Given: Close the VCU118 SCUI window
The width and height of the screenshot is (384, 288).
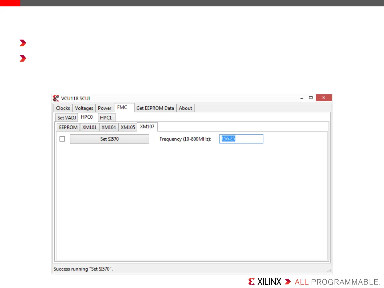Looking at the screenshot, I should 324,98.
